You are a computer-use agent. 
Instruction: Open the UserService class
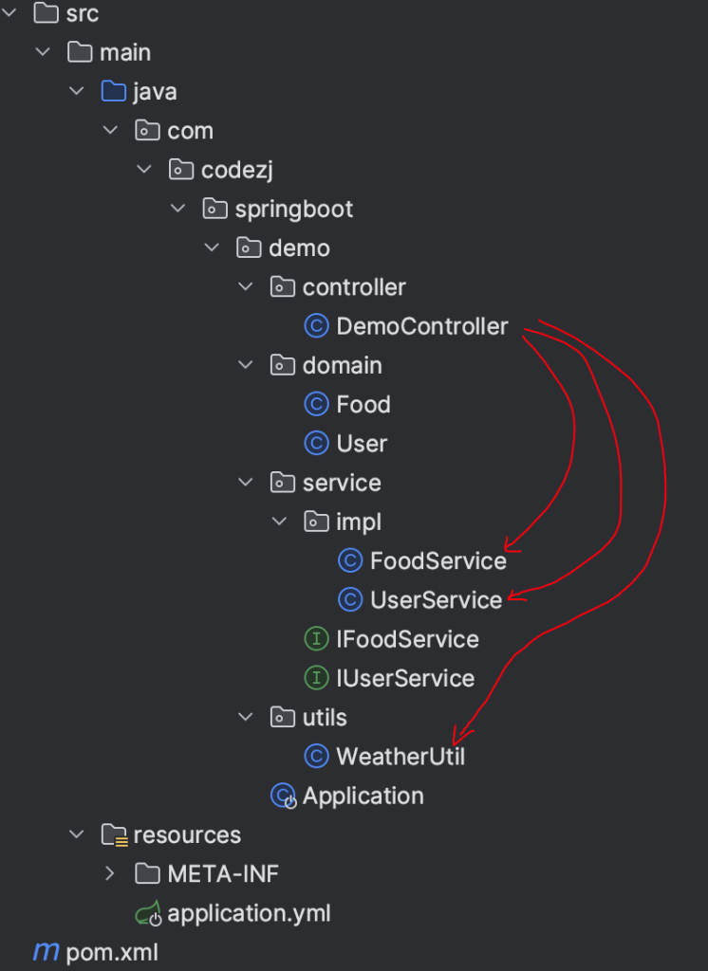436,599
